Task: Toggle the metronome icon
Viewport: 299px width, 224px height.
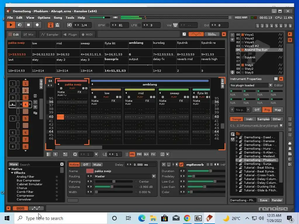Action: coord(57,25)
